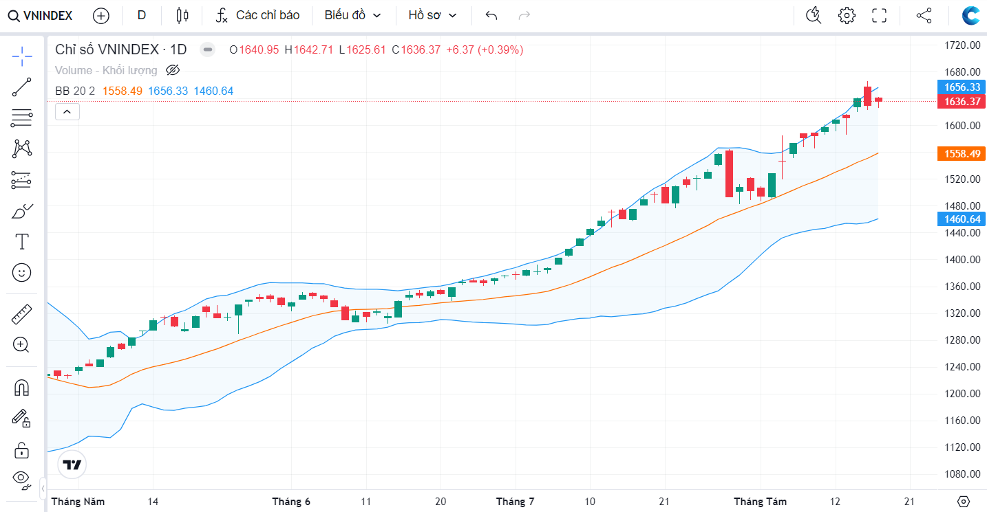
Task: Click the change value +6.37 (+0.39%)
Action: (485, 49)
